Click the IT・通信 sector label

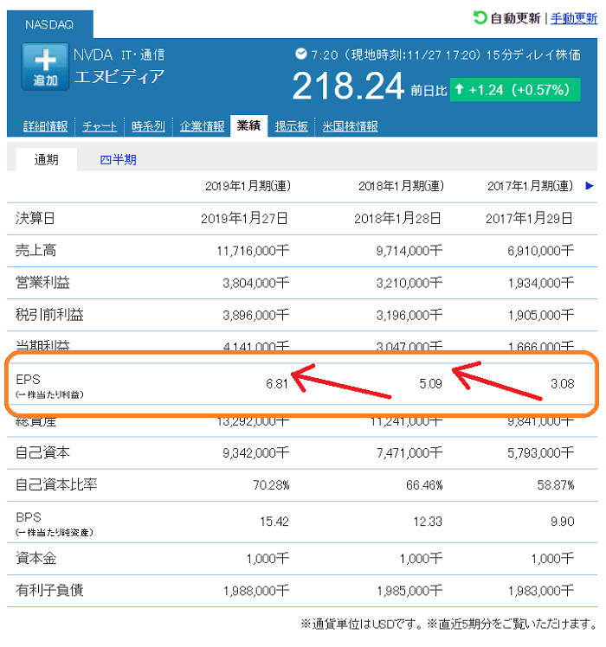(x=143, y=54)
